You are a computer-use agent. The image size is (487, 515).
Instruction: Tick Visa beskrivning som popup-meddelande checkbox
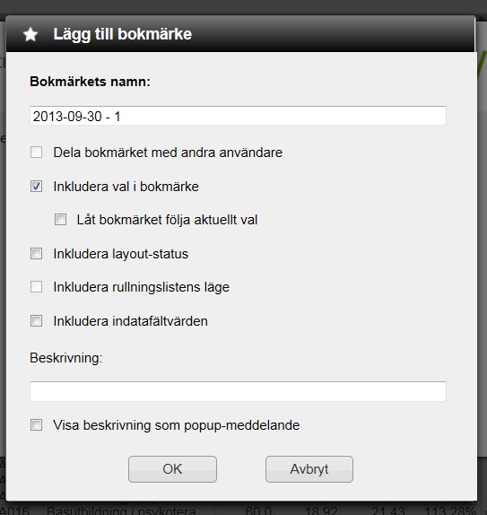36,425
